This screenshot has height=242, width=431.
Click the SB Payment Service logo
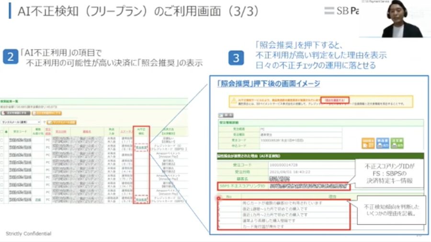tap(341, 11)
